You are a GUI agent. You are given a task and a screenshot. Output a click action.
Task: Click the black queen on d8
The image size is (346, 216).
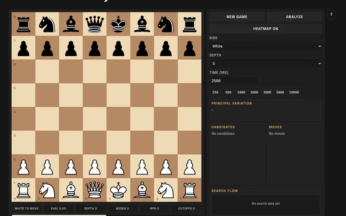[x=95, y=24]
